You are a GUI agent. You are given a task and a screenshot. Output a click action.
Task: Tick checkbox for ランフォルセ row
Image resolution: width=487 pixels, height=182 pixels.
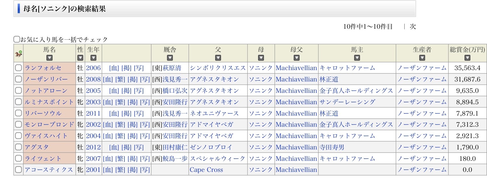pyautogui.click(x=18, y=68)
